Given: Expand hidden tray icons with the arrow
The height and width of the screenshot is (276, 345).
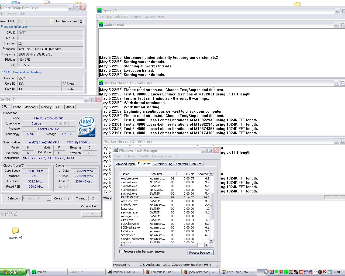Looking at the screenshot, I should point(267,272).
